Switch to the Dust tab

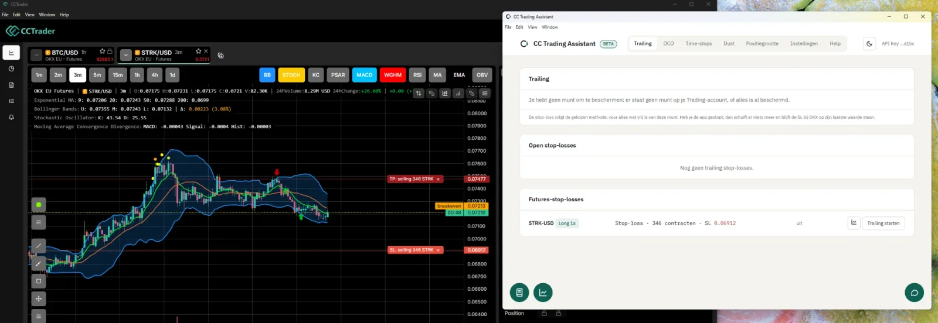(729, 43)
